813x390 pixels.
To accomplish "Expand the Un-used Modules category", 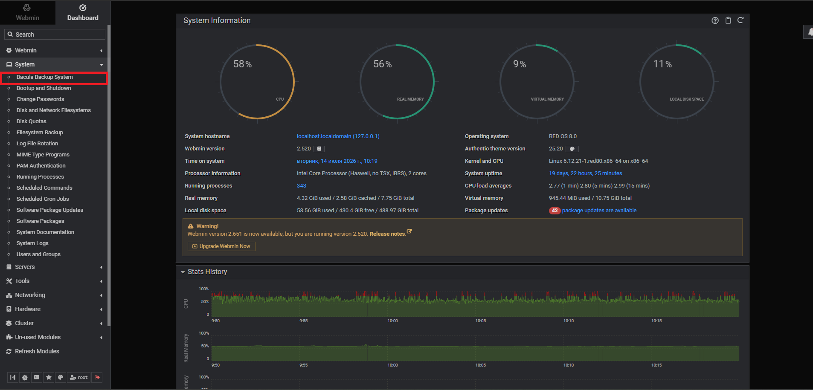I will (x=54, y=337).
